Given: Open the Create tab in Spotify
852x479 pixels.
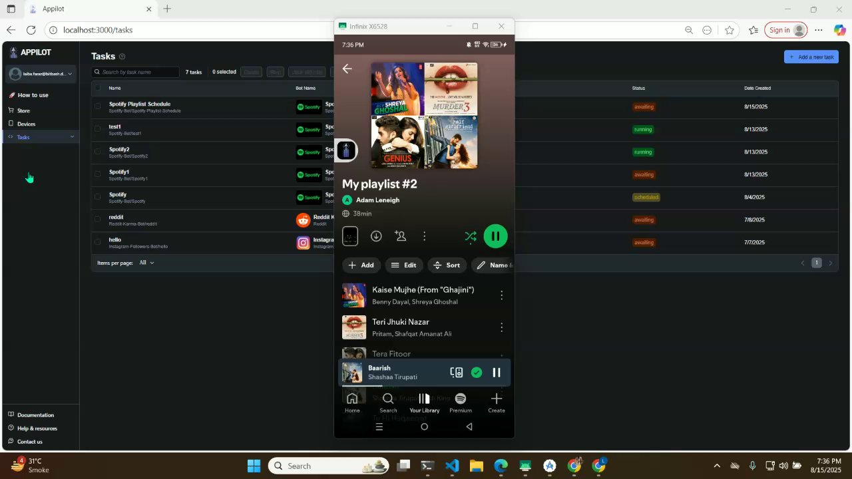Looking at the screenshot, I should click(x=496, y=402).
